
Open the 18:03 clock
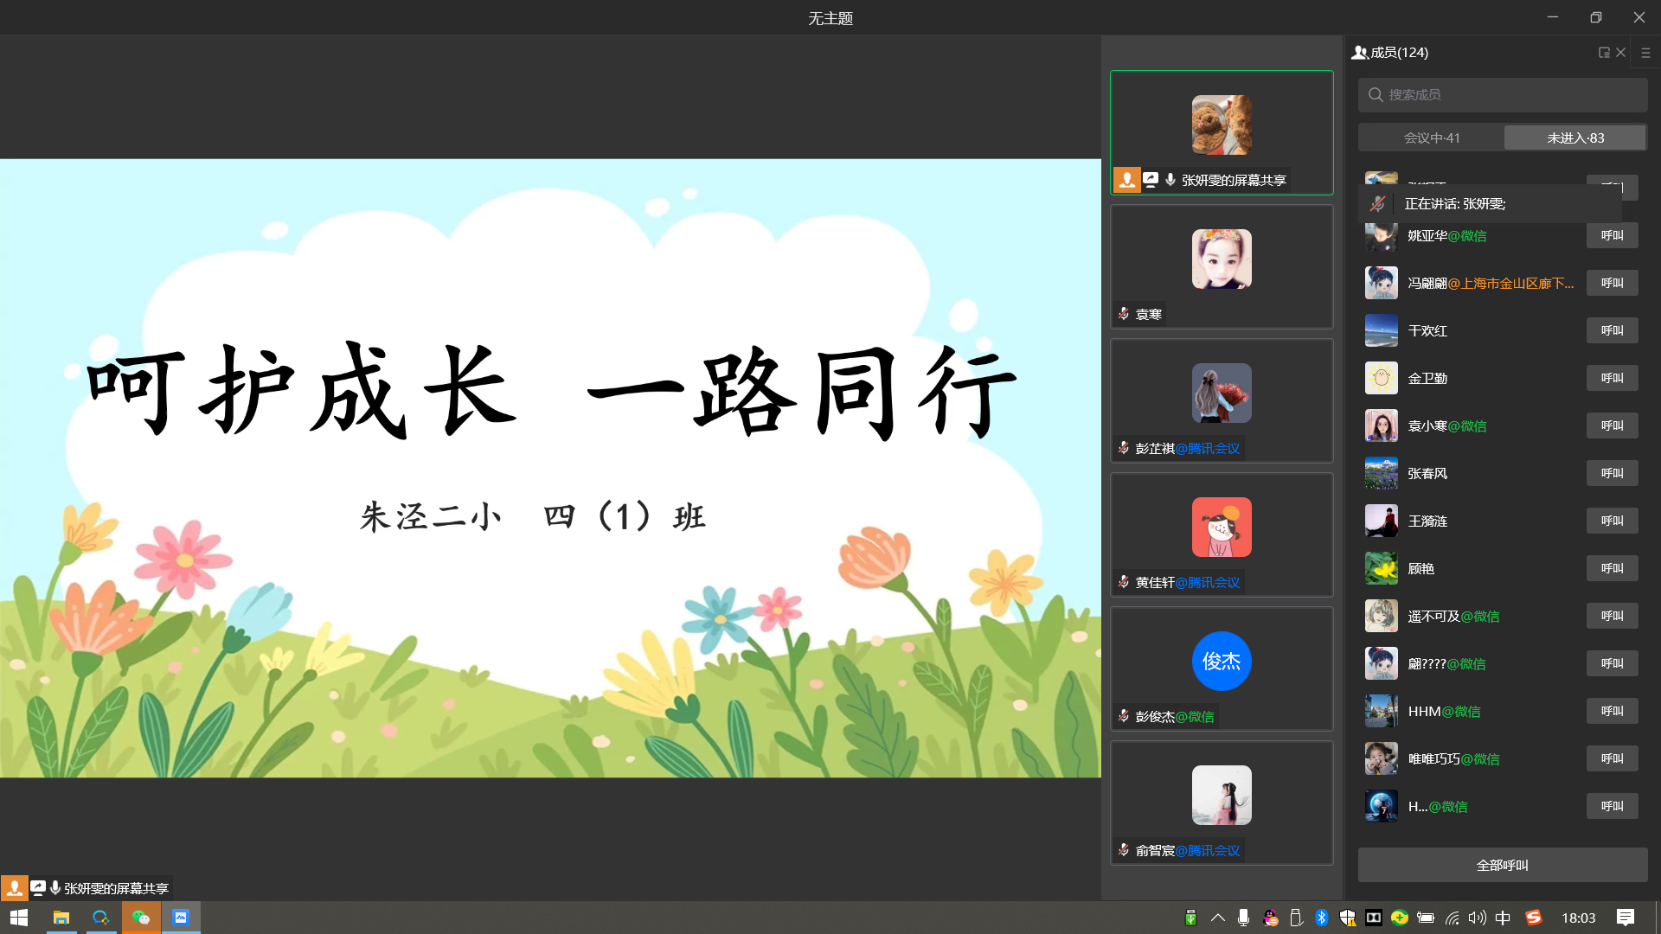[x=1578, y=918]
